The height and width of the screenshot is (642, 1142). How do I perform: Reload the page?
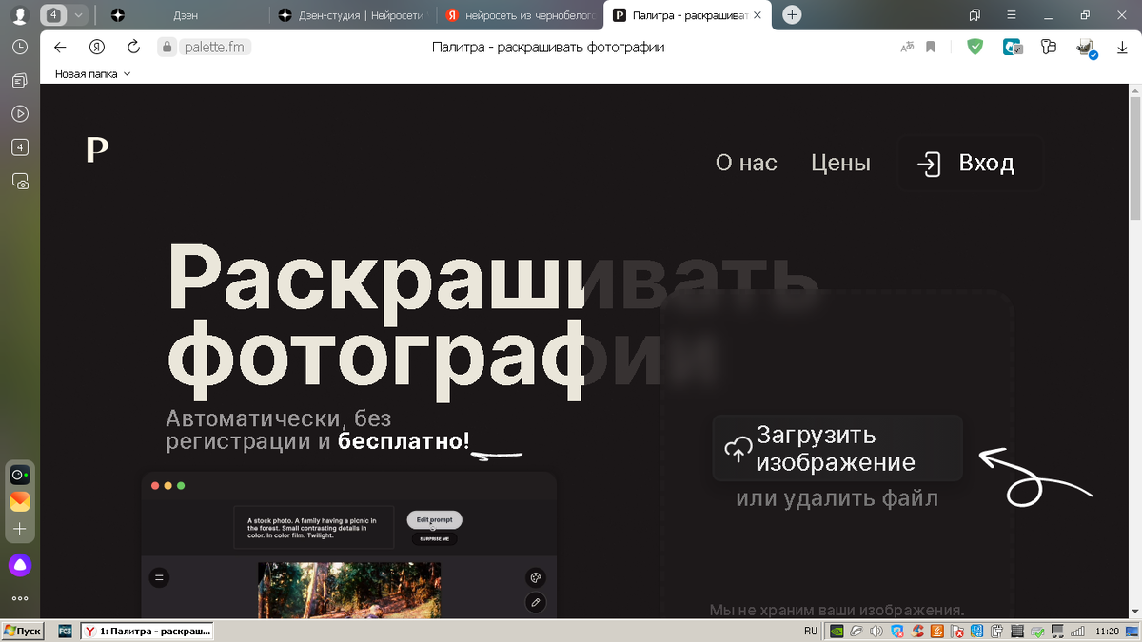tap(133, 47)
